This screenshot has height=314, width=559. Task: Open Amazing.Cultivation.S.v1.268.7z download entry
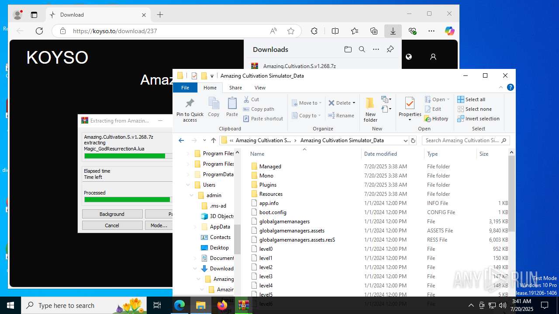(300, 66)
